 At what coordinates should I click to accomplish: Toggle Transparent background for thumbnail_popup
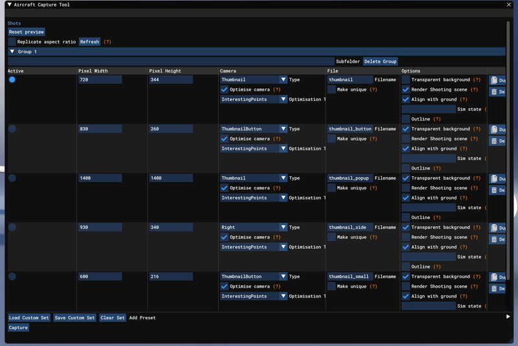click(x=406, y=178)
